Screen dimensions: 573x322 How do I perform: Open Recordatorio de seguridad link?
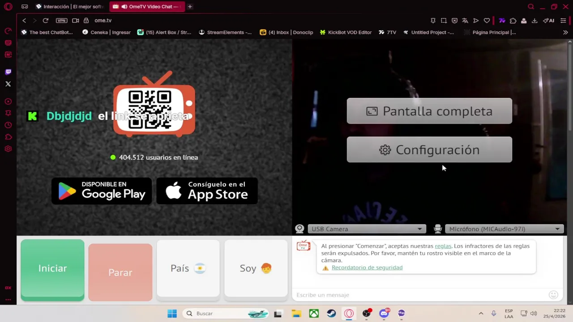pos(367,267)
